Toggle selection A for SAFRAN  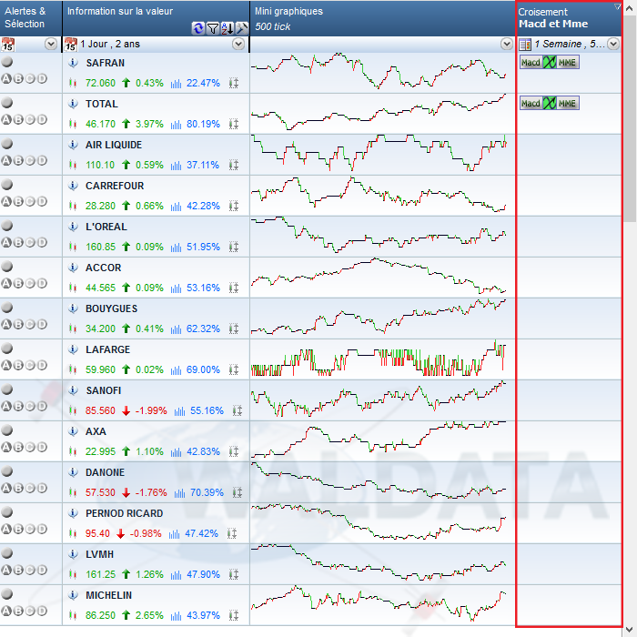[x=6, y=79]
